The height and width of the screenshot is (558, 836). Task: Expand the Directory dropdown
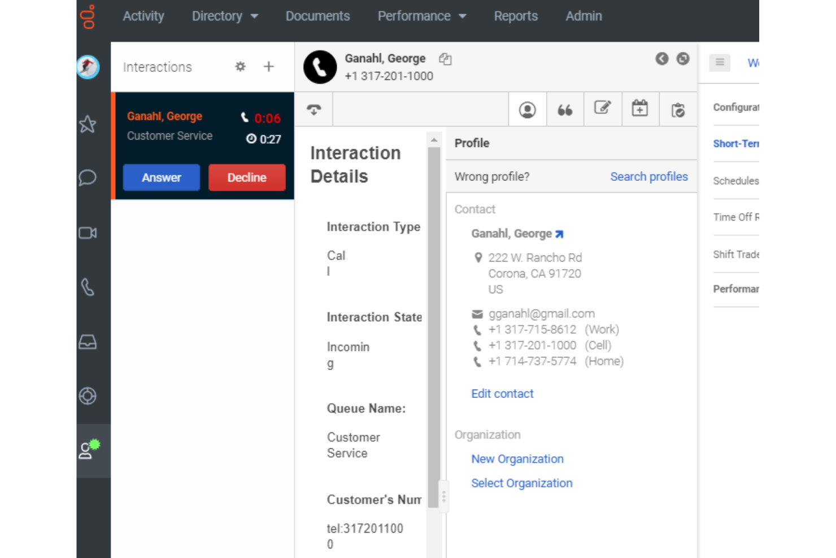tap(224, 16)
